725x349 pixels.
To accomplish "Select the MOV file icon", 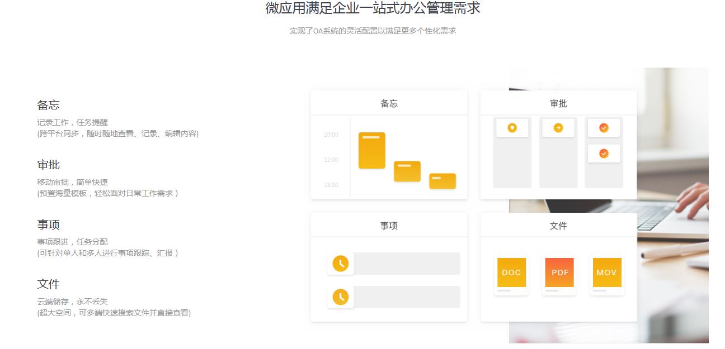I will pyautogui.click(x=606, y=273).
